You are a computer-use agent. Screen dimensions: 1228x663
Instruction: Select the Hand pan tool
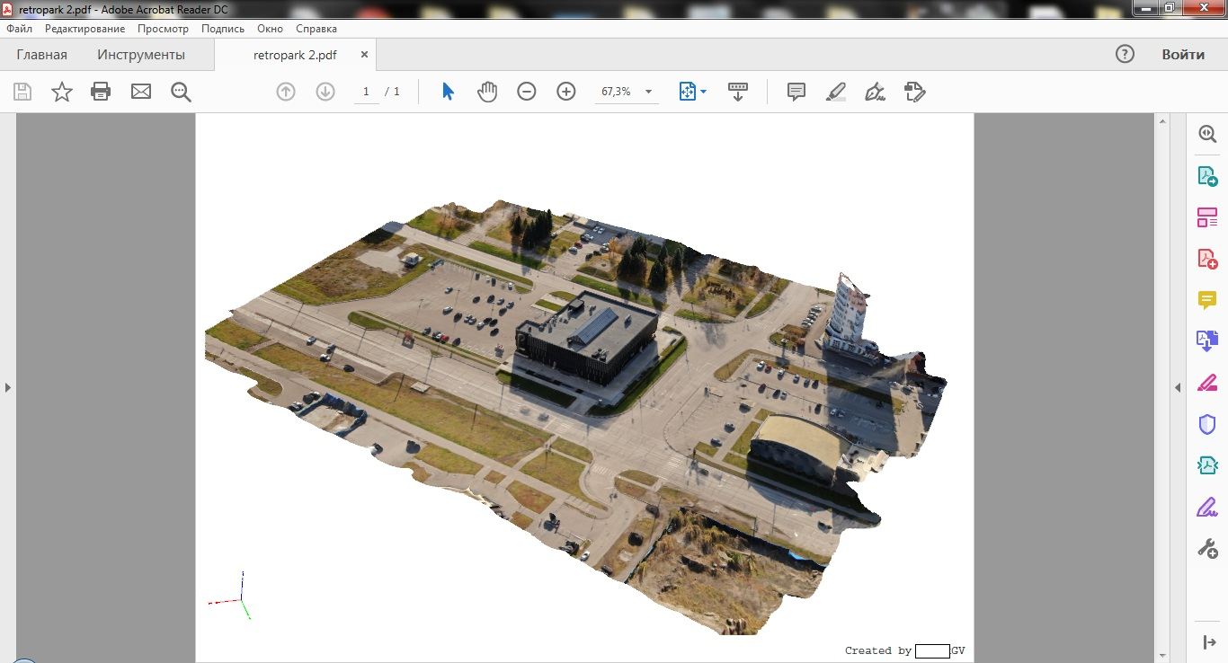click(487, 92)
